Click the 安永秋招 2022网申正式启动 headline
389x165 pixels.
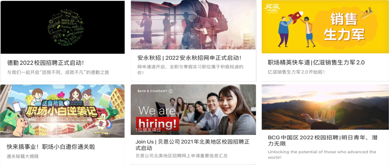189,58
